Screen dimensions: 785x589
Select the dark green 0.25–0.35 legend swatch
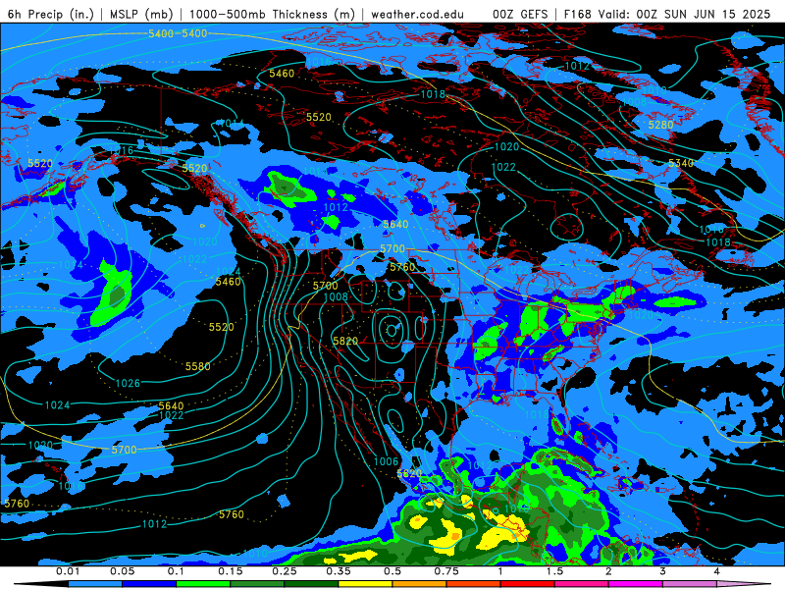(311, 584)
